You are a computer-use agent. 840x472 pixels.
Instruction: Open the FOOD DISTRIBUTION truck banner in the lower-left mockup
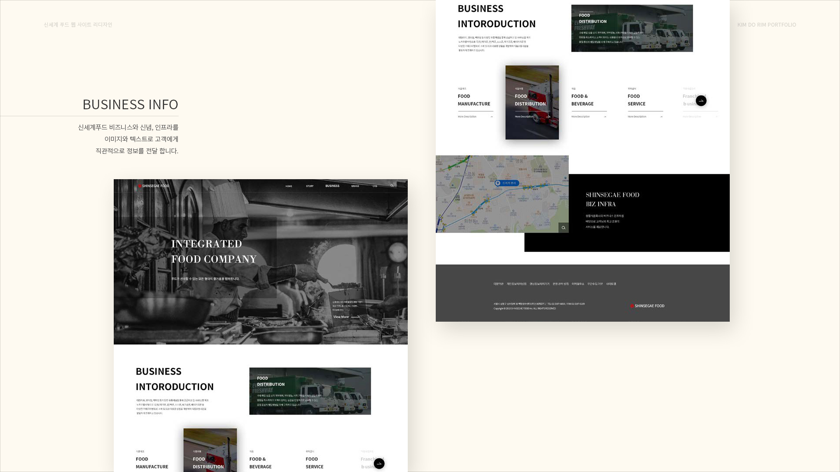click(x=310, y=391)
